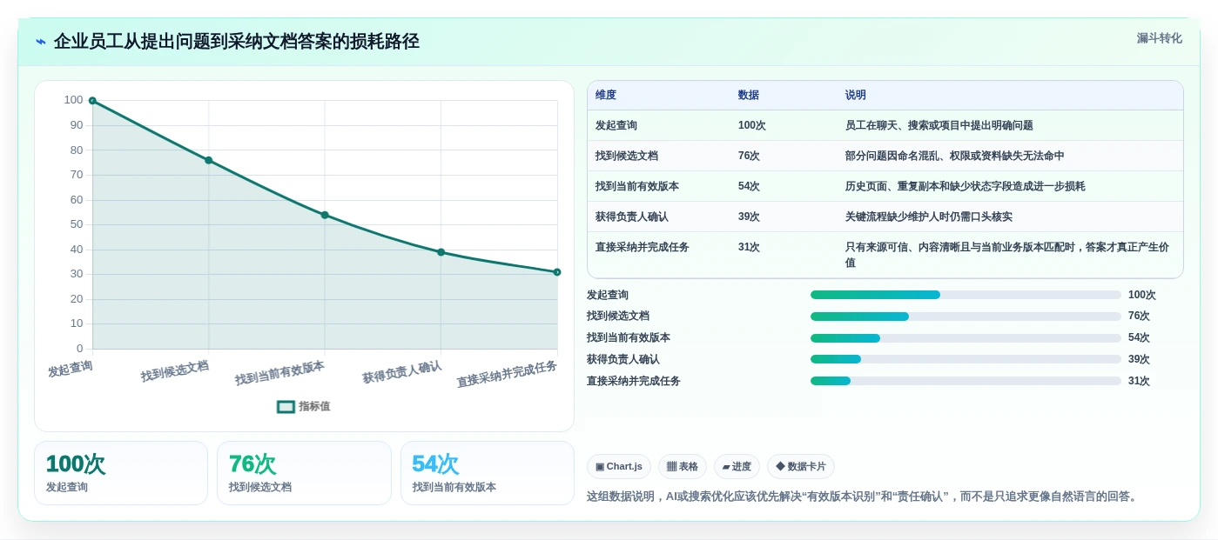1218x540 pixels.
Task: Click table value 76次
Action: [749, 156]
